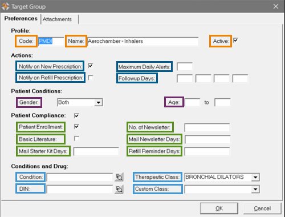Uncheck the Patient Enrollment checkbox

76,127
